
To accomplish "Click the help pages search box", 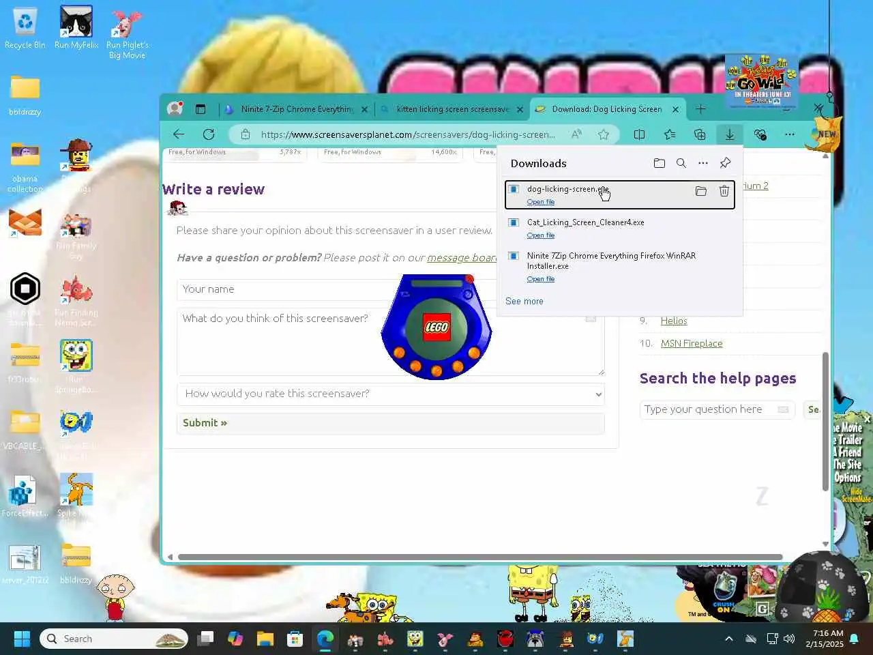I will [717, 409].
